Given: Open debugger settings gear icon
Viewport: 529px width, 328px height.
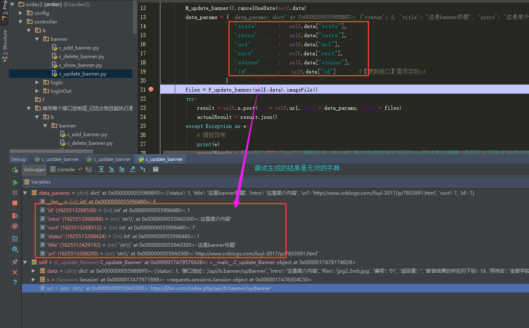Looking at the screenshot, I should 15,249.
